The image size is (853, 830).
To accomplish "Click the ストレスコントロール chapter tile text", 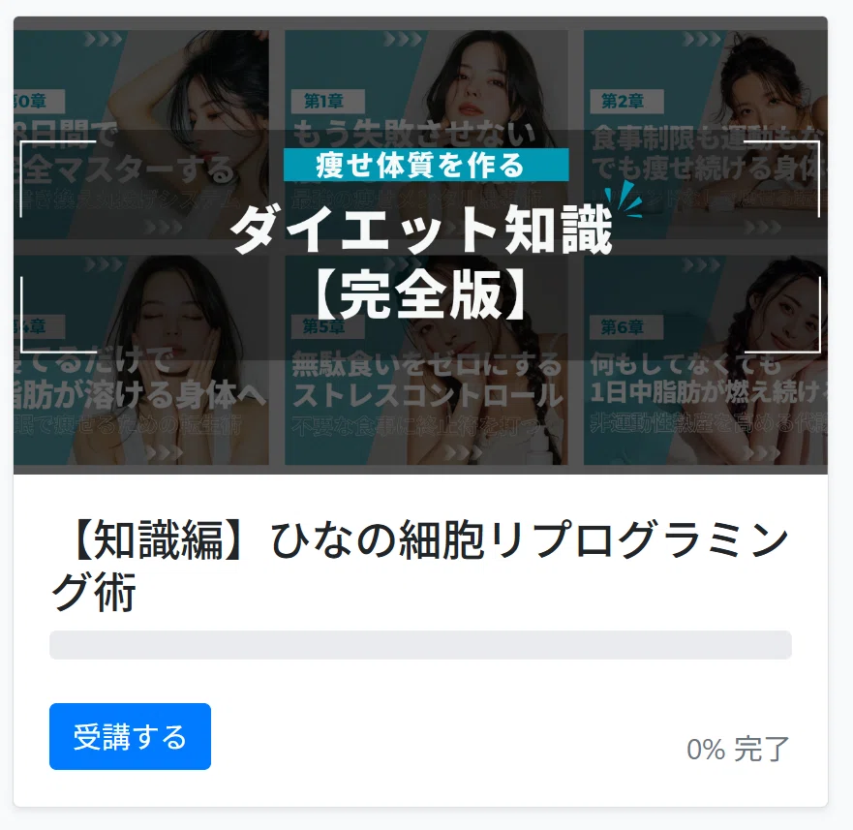I will point(428,395).
